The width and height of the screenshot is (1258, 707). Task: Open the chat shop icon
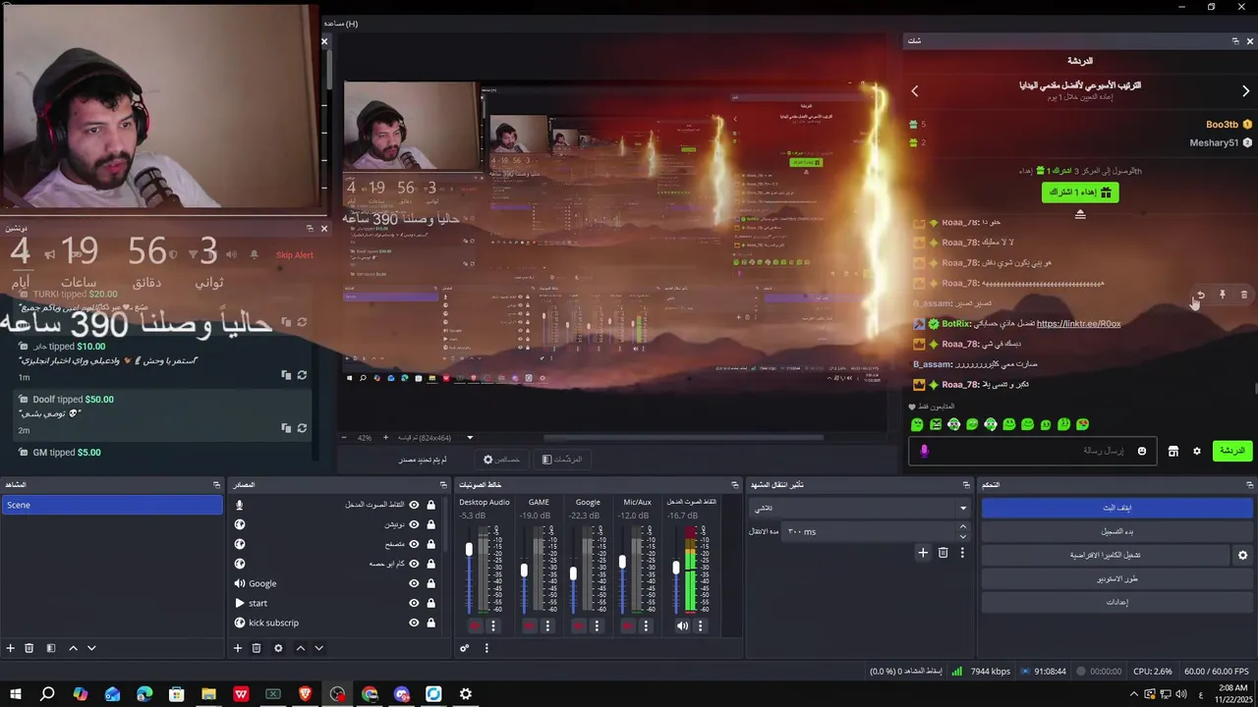[x=1172, y=451]
